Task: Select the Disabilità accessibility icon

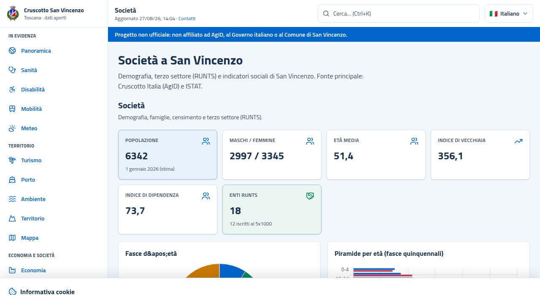Action: click(12, 89)
